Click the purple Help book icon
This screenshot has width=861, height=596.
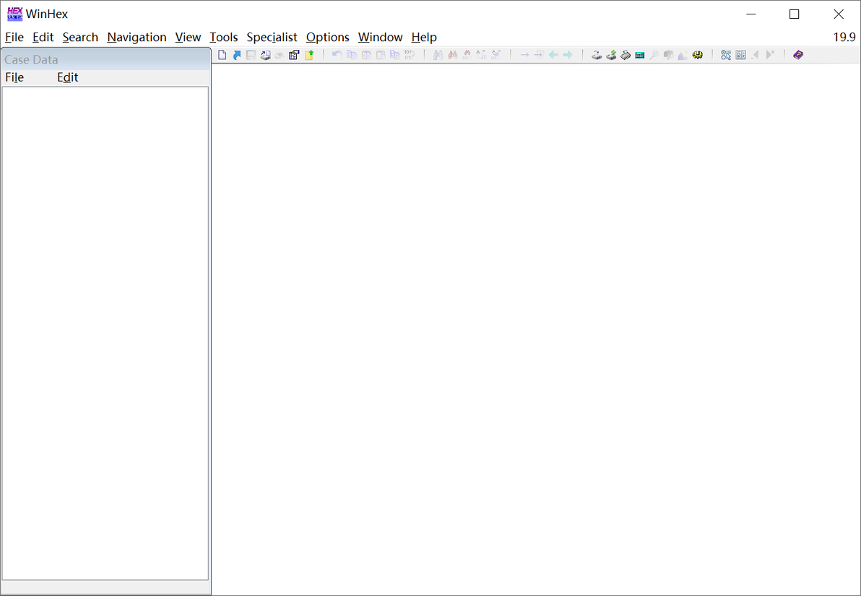798,55
